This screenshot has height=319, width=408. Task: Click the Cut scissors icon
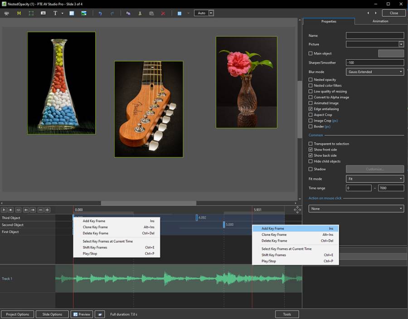tap(140, 13)
